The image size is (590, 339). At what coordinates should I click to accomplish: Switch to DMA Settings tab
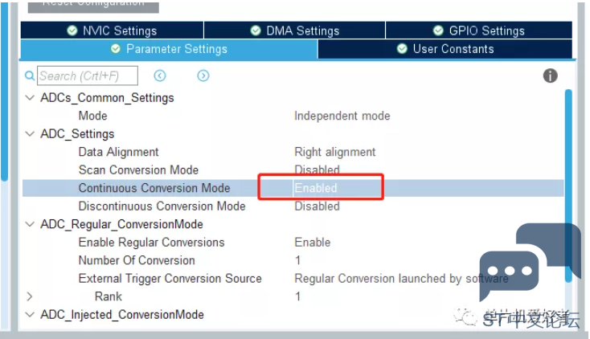coord(295,31)
